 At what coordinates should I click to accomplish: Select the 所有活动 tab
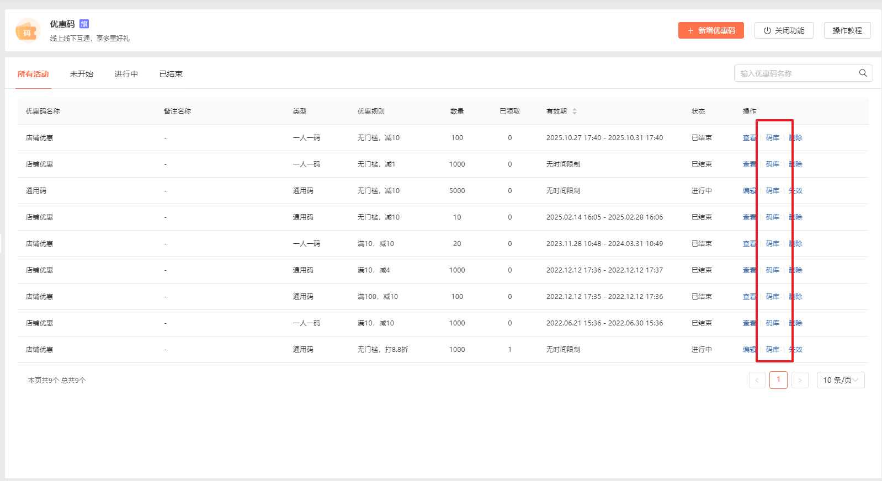pos(33,74)
